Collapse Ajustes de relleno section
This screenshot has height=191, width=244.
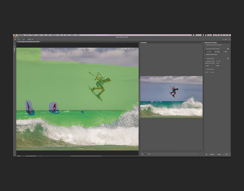[205, 59]
